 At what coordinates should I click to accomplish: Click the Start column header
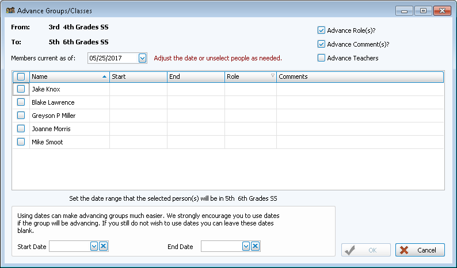pyautogui.click(x=138, y=76)
